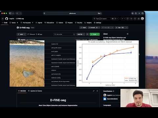Viewport: 158px width, 118px height.
Task: Click the Go to file search field
Action: (65, 34)
